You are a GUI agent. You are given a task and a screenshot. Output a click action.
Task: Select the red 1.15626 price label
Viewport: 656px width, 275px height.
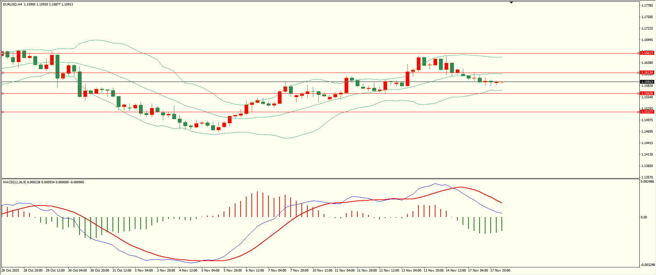coord(647,93)
